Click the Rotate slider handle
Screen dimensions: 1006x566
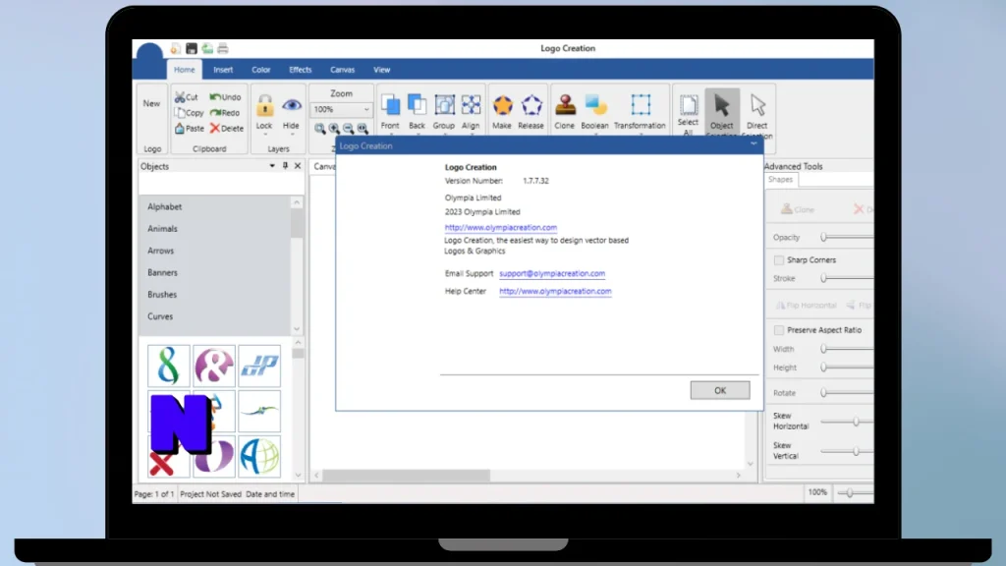coord(824,393)
